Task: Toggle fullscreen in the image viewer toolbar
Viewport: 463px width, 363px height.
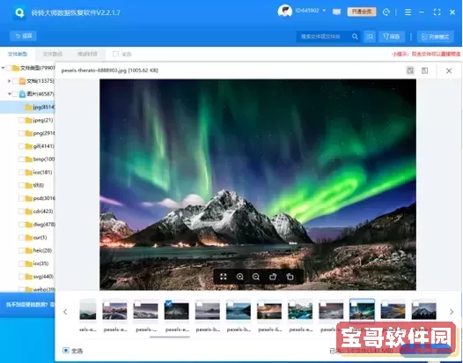Action: pos(224,277)
